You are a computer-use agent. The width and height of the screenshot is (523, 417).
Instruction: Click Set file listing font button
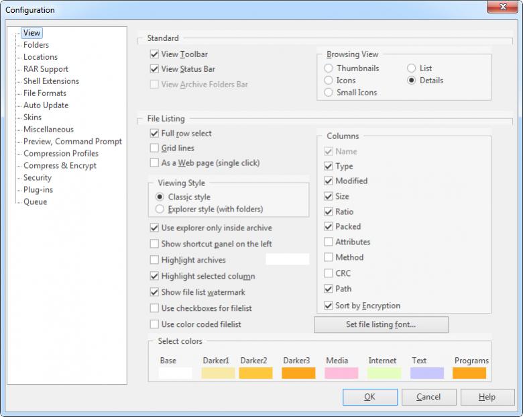point(381,324)
